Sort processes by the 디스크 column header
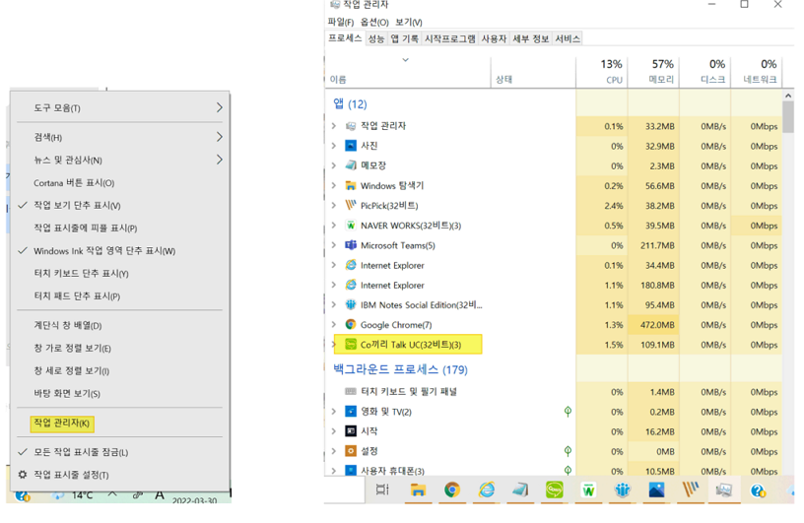Viewport: 804px width, 523px height. (705, 72)
